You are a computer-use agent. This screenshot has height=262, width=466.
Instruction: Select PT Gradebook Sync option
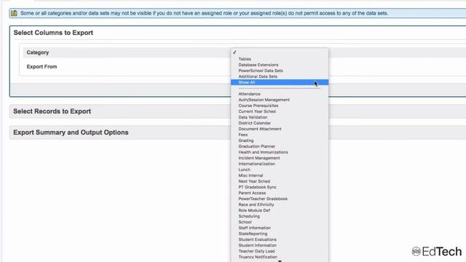[x=257, y=187]
